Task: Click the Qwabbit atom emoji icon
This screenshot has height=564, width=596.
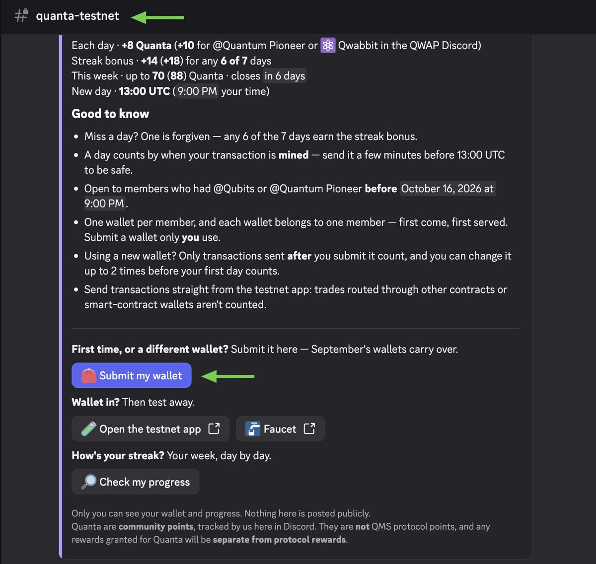Action: pos(328,45)
